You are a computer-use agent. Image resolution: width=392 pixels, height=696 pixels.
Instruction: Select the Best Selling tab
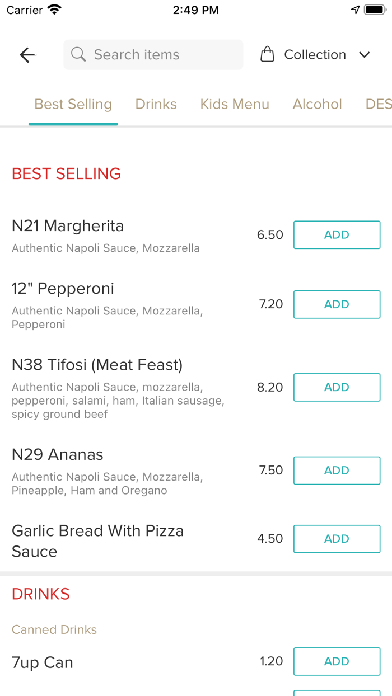coord(73,104)
